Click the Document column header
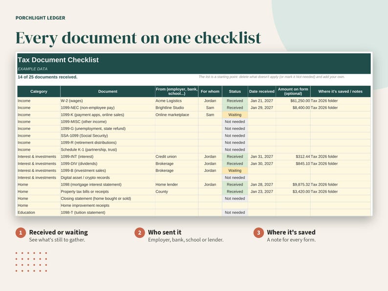This screenshot has height=291, width=388. 108,91
